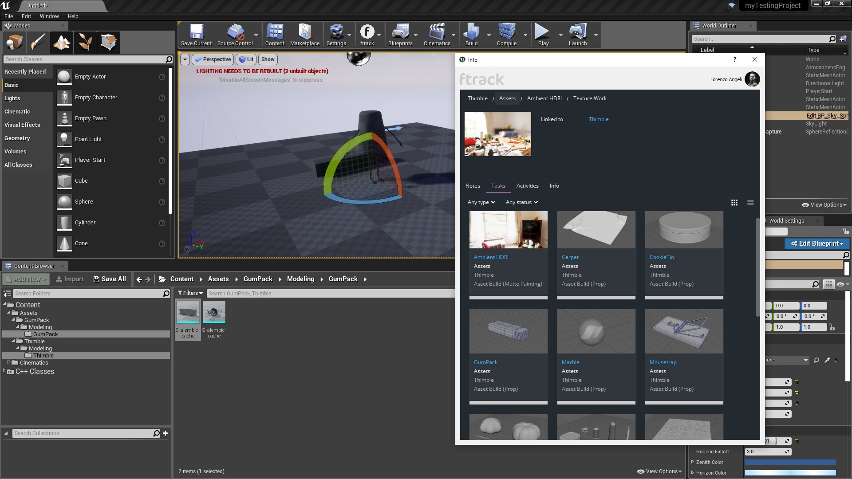This screenshot has width=852, height=479.
Task: Click the Build toolbar icon
Action: (x=471, y=32)
